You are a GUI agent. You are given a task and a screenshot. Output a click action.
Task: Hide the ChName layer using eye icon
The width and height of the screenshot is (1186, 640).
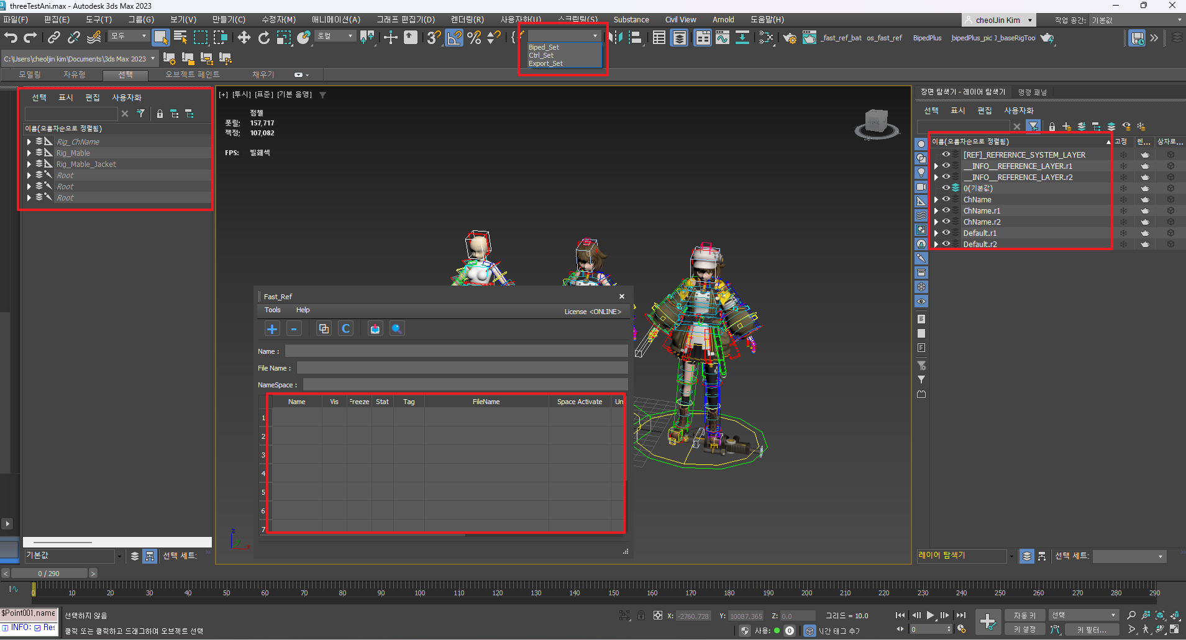click(946, 199)
